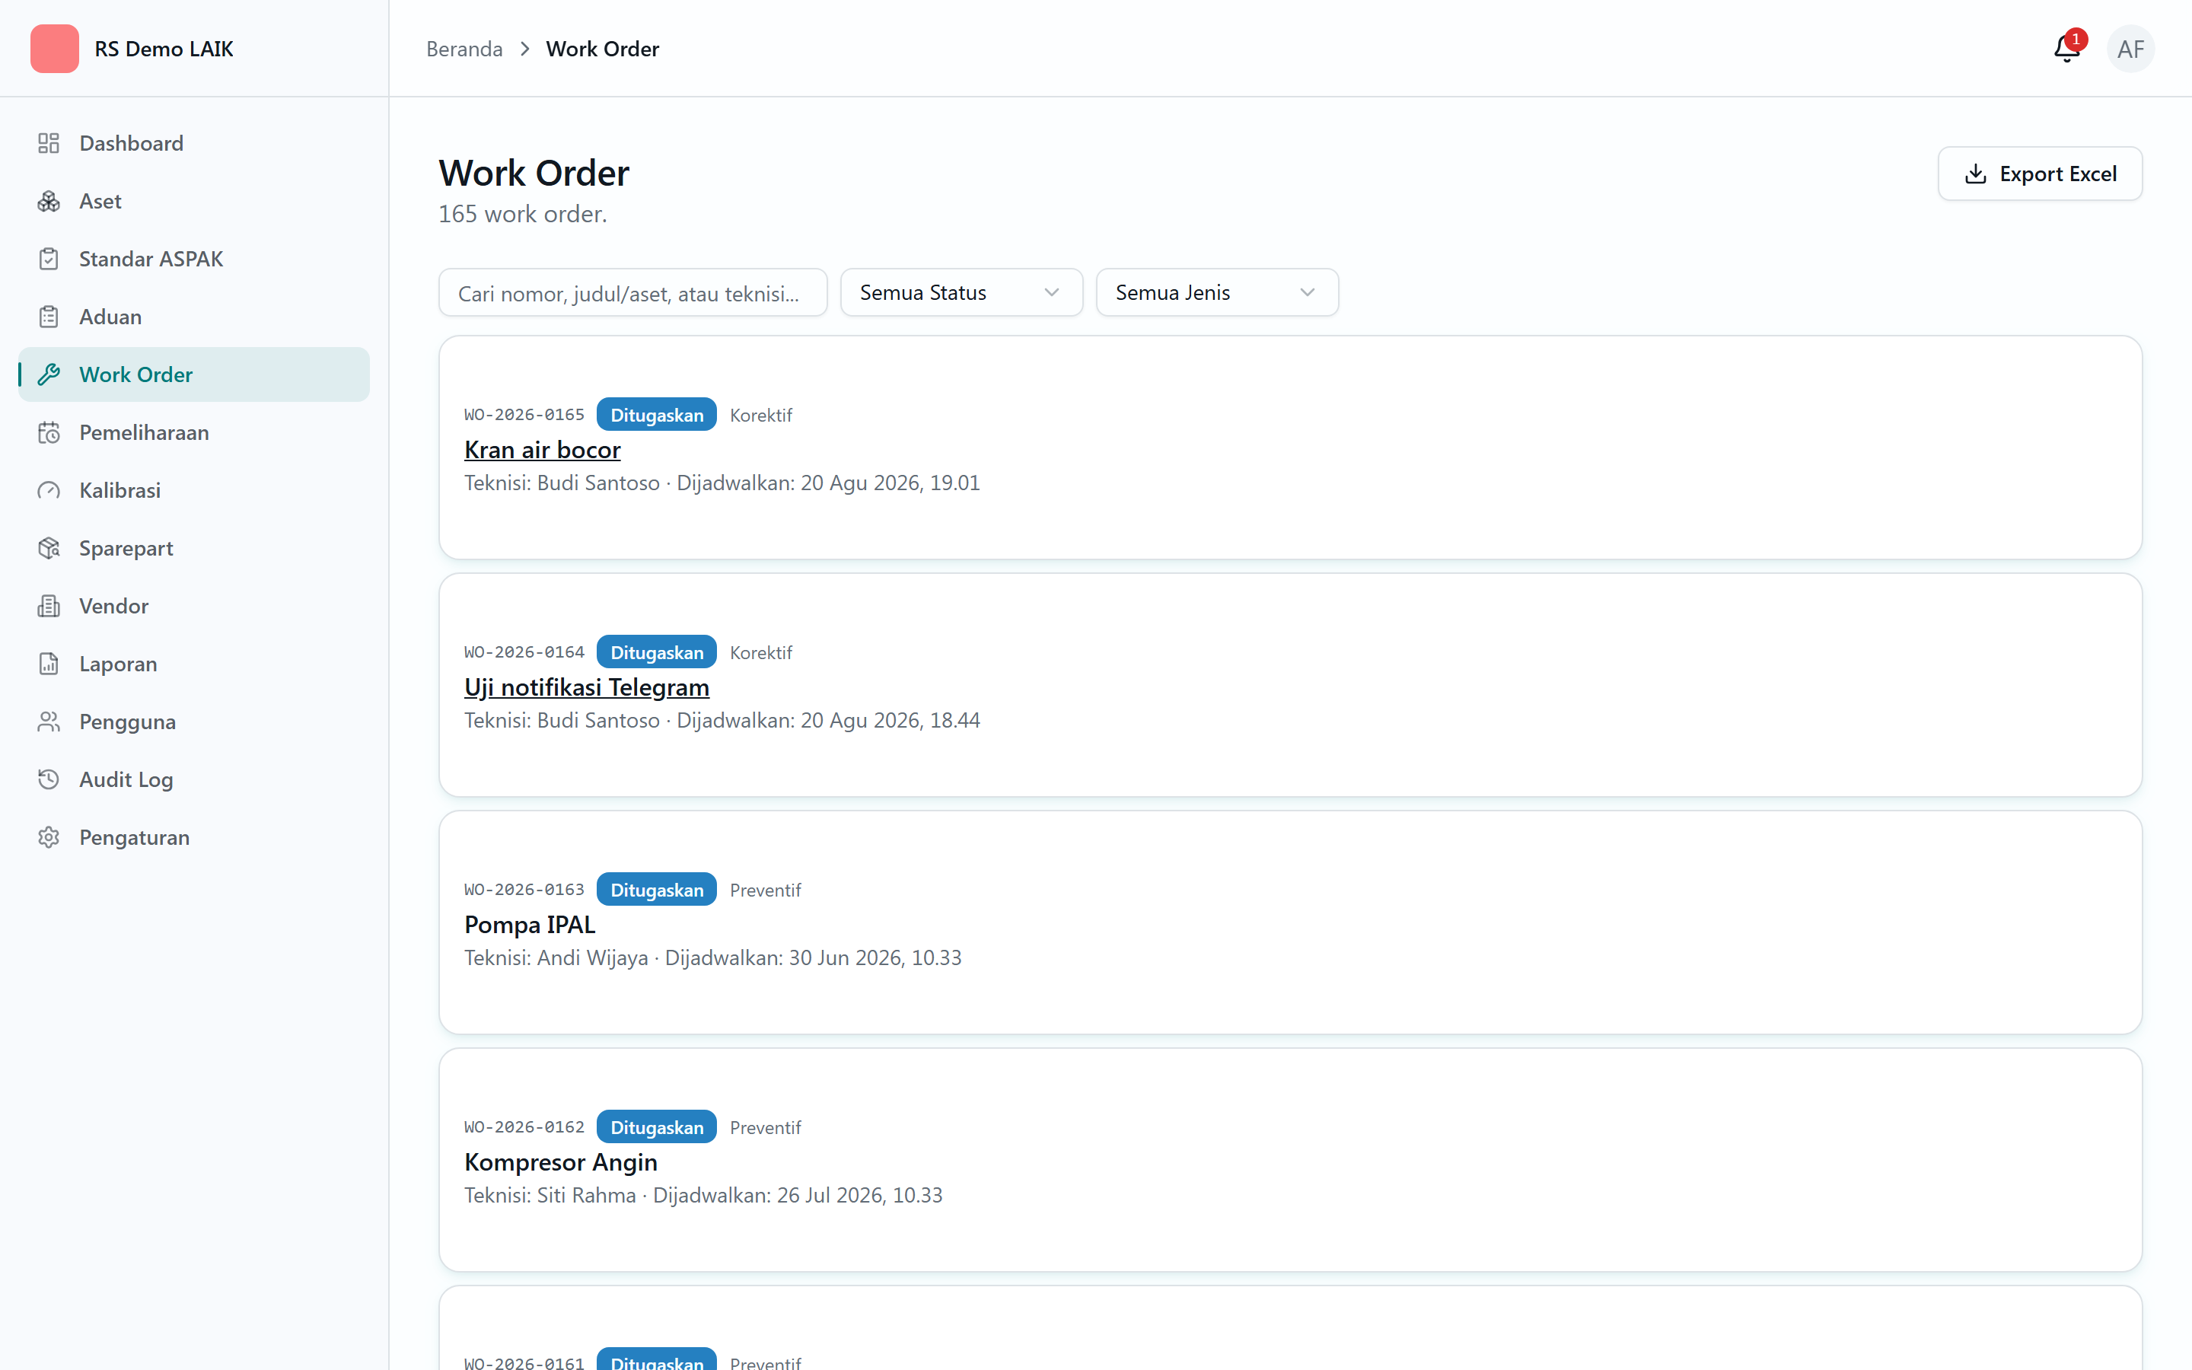Click the Work Order breadcrumb text
The width and height of the screenshot is (2192, 1370).
pos(602,49)
